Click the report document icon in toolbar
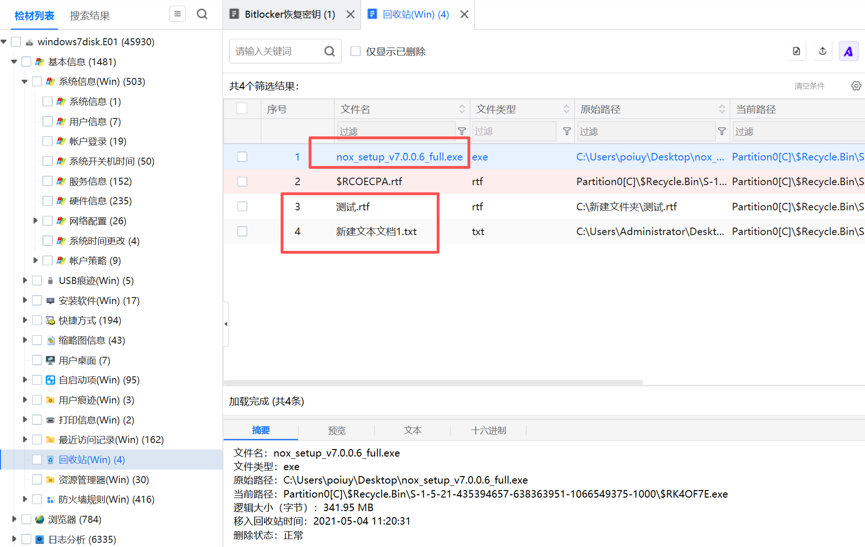The width and height of the screenshot is (865, 547). (796, 51)
